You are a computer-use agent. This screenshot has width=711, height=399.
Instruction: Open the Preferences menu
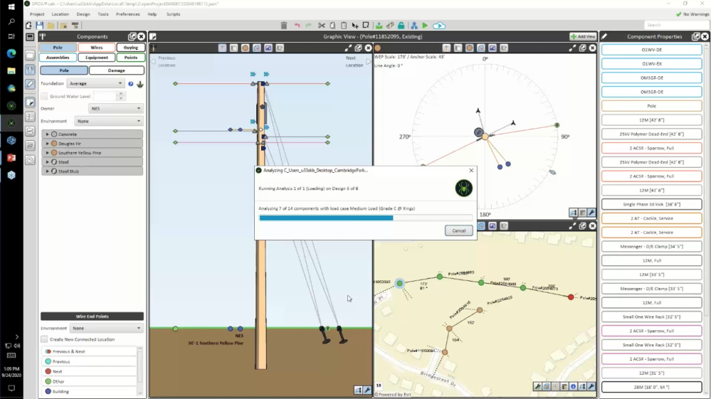128,14
